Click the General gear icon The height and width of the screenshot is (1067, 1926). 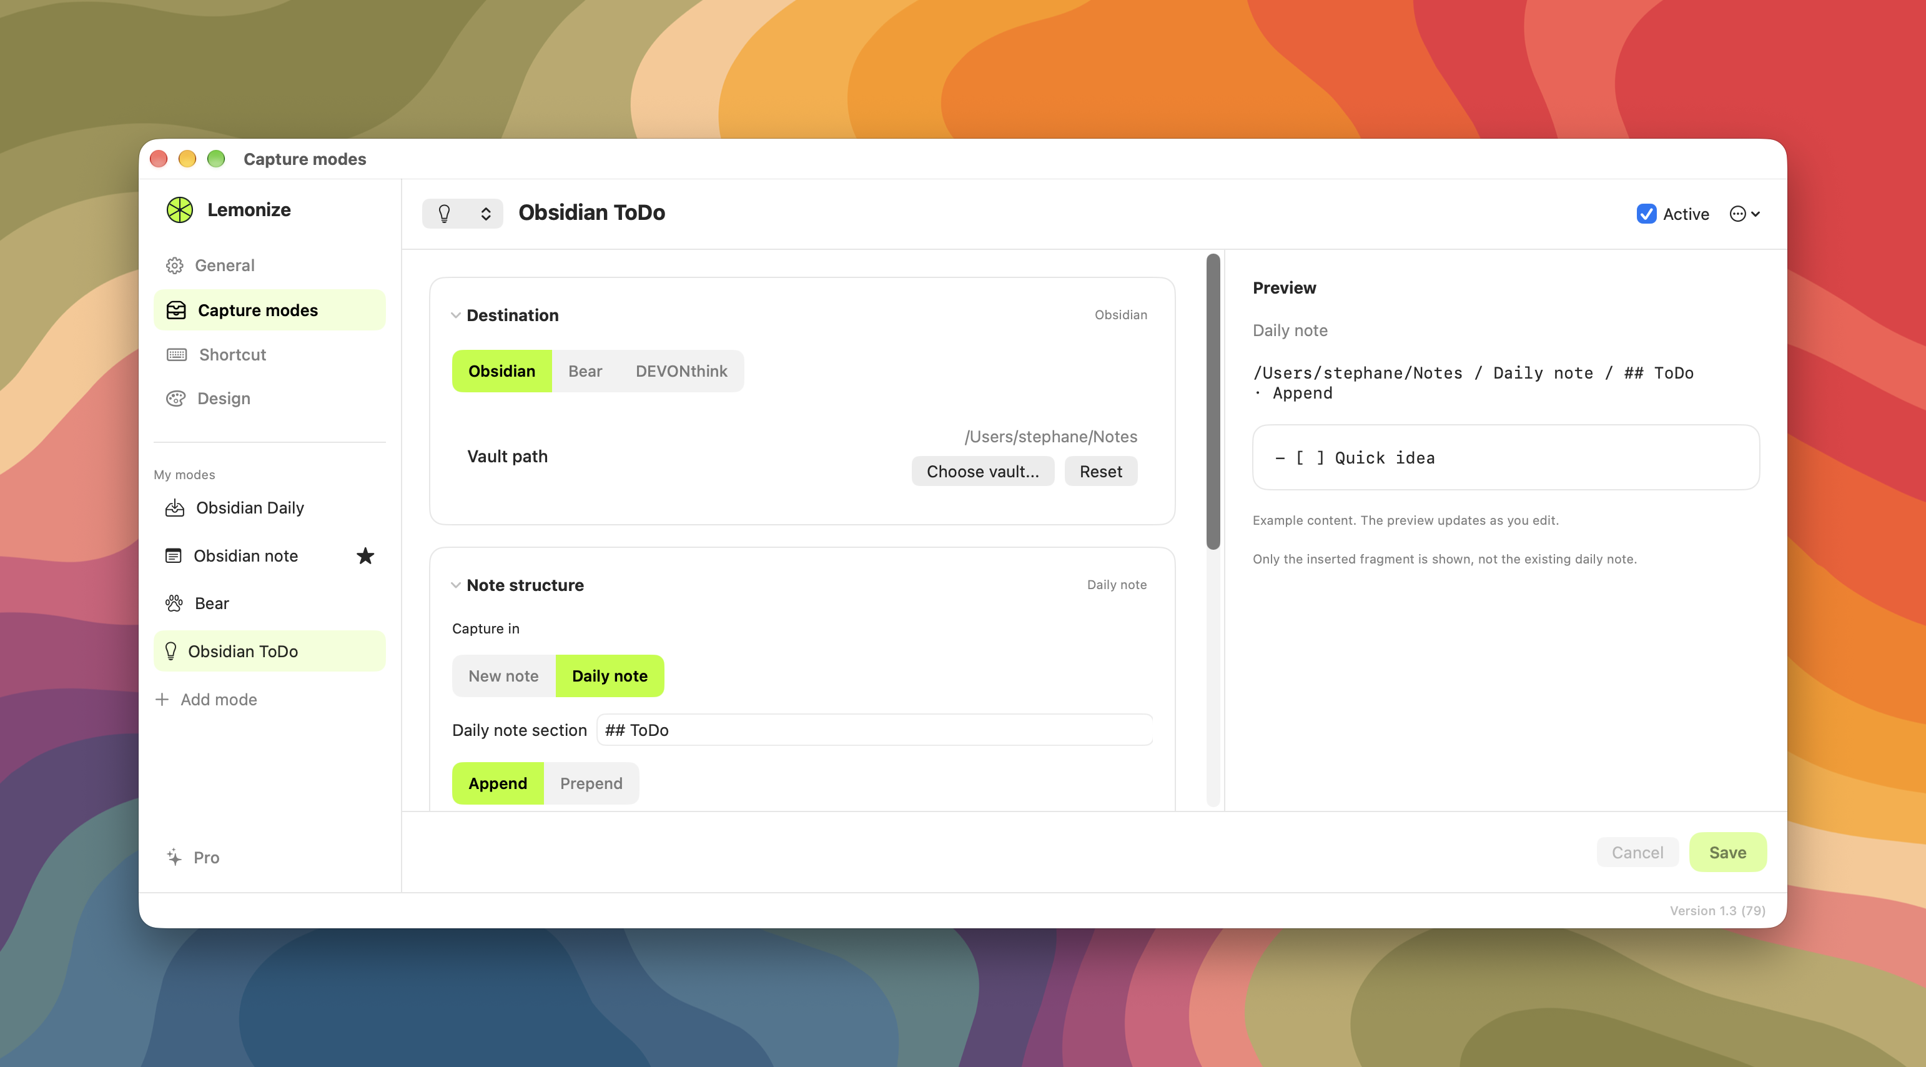pos(175,266)
